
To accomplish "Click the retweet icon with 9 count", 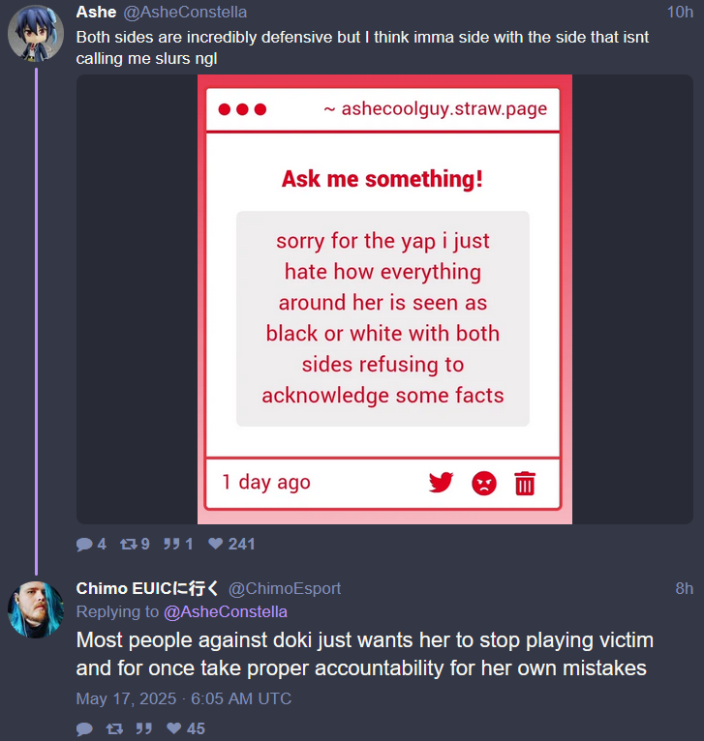I will pos(128,545).
